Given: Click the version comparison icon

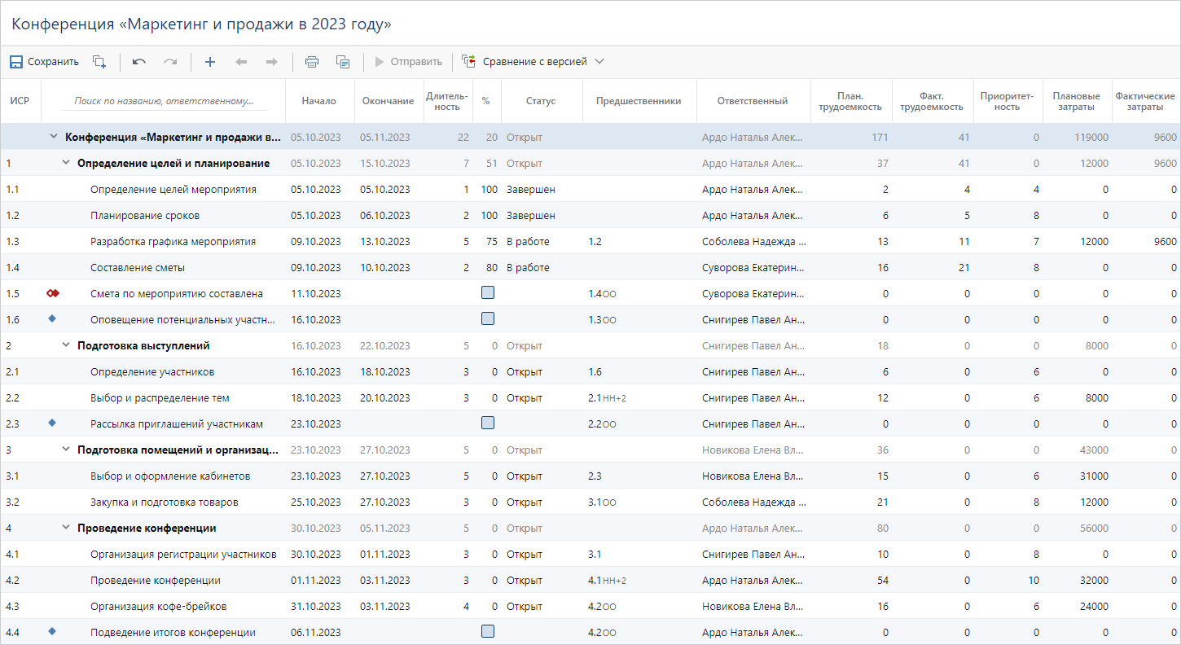Looking at the screenshot, I should coord(468,61).
